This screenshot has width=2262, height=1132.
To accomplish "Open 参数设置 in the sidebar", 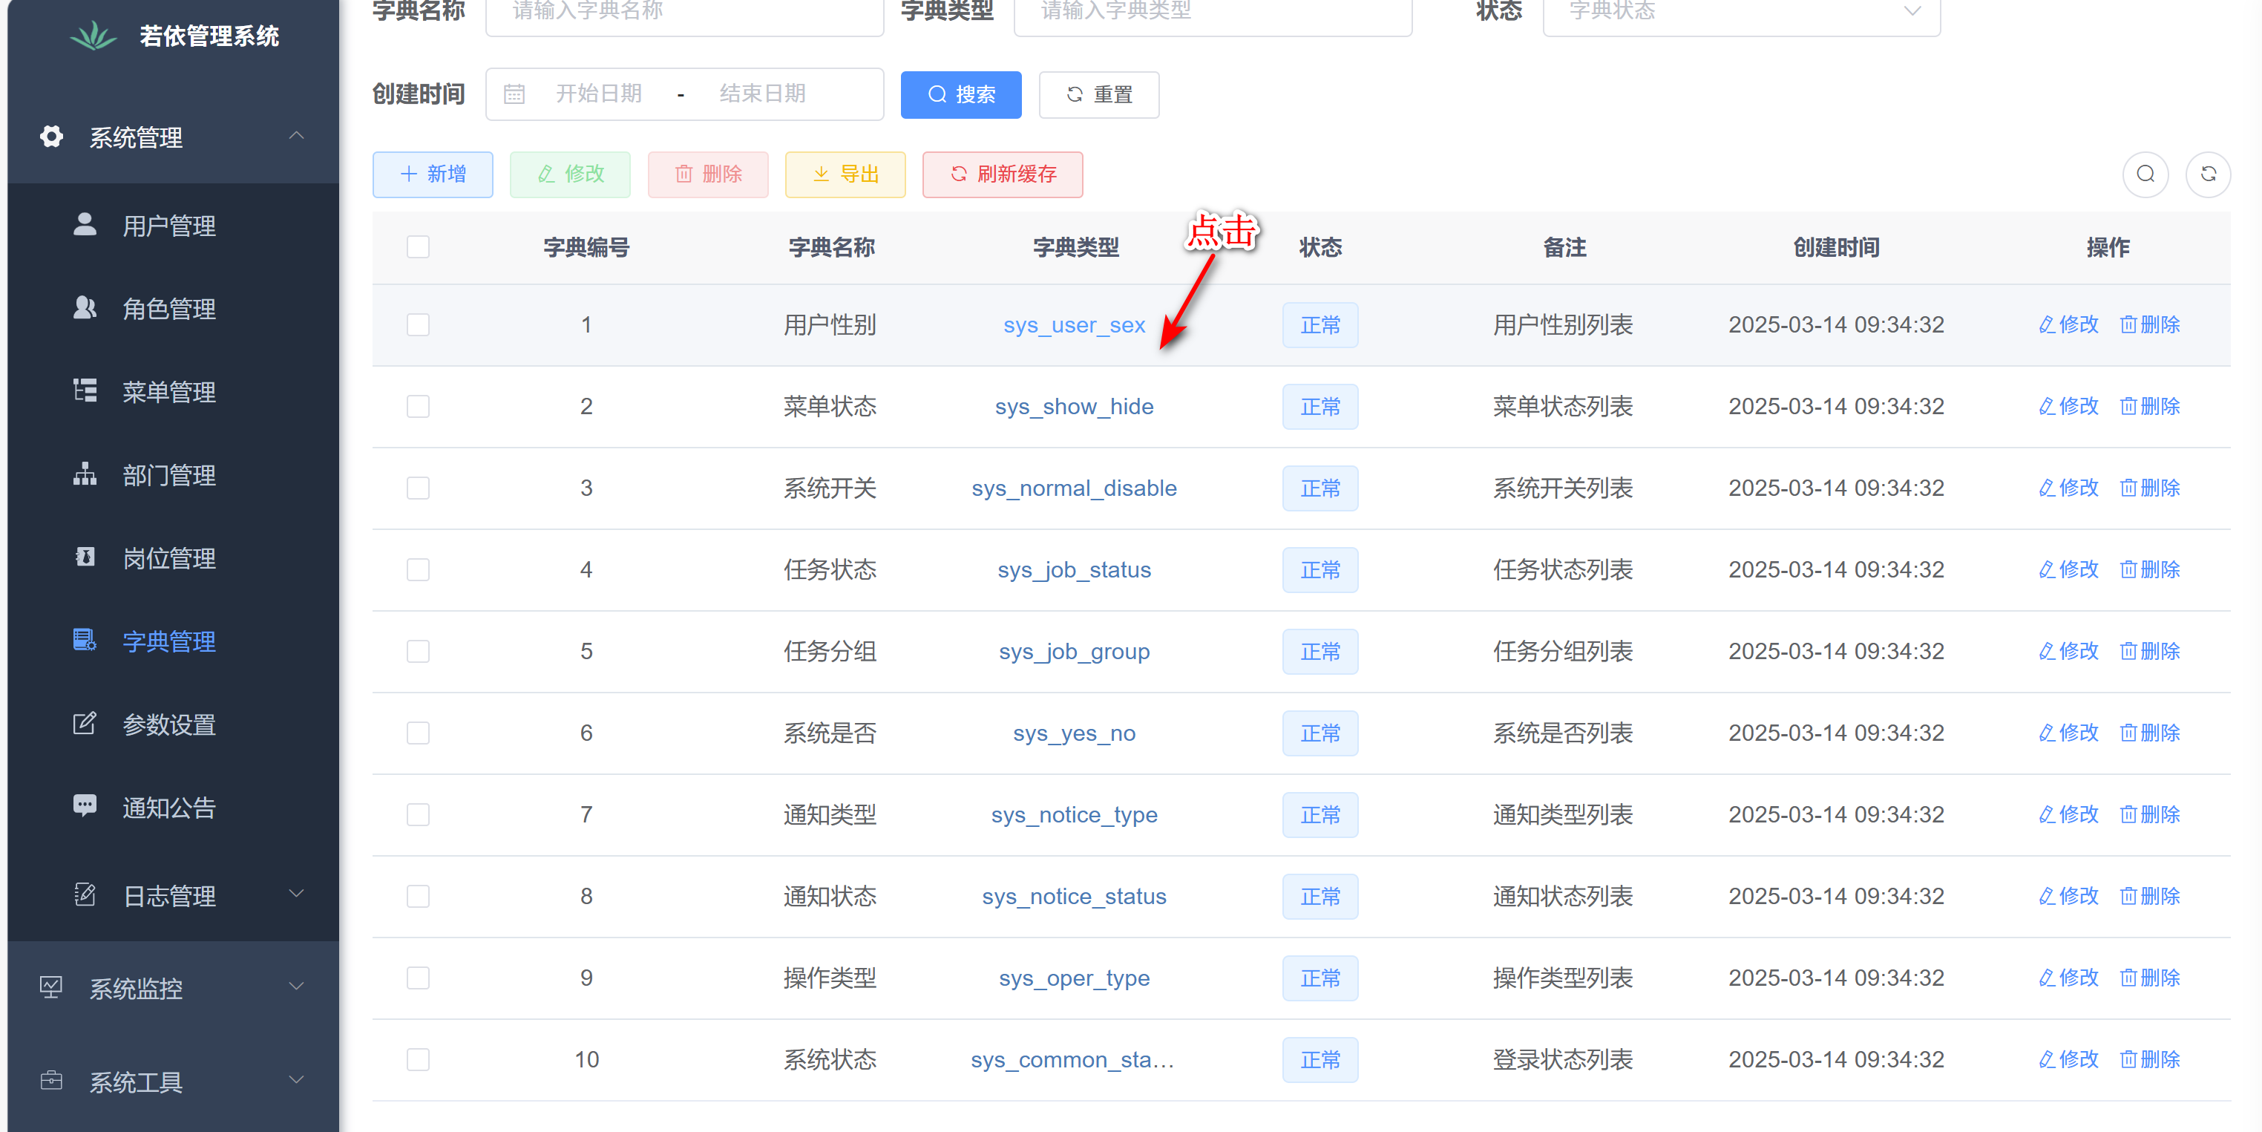I will 168,724.
